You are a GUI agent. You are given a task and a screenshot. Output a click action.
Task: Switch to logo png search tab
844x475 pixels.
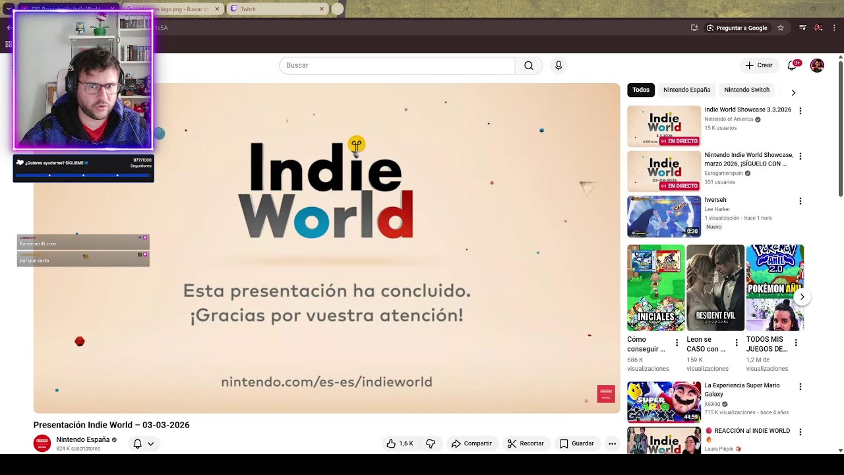point(173,9)
